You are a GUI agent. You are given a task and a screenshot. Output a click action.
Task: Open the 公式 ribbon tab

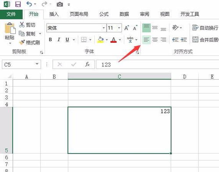tap(104, 14)
